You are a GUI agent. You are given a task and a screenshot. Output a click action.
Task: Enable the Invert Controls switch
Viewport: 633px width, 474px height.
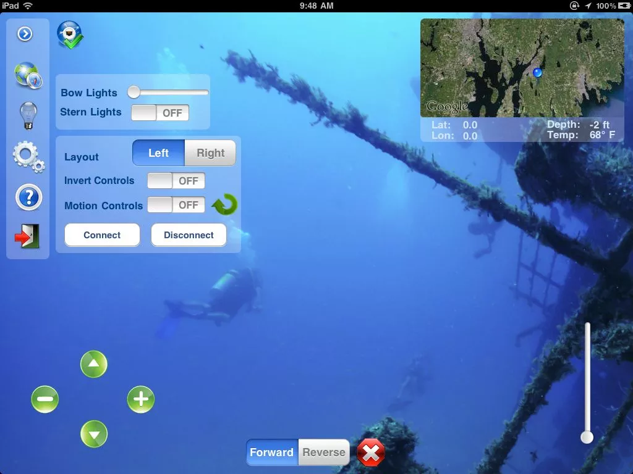[x=176, y=181]
